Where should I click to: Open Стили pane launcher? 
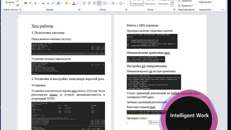pyautogui.click(x=174, y=10)
